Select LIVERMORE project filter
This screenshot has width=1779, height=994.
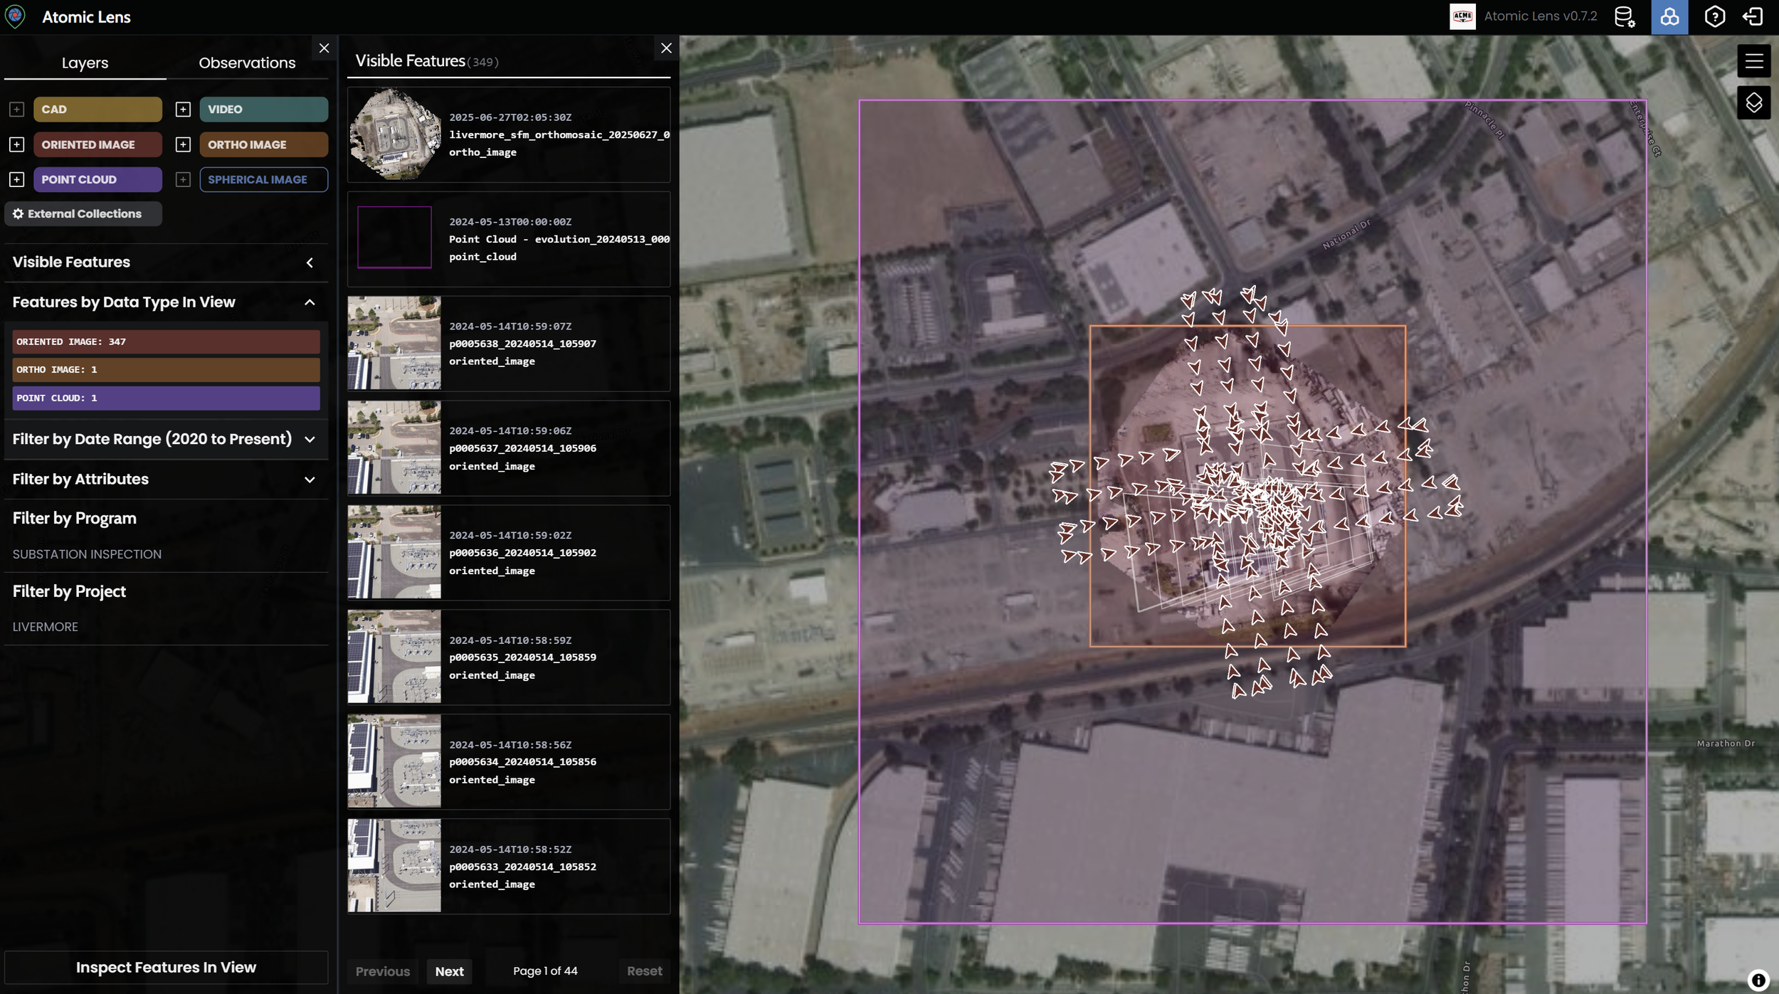point(46,627)
